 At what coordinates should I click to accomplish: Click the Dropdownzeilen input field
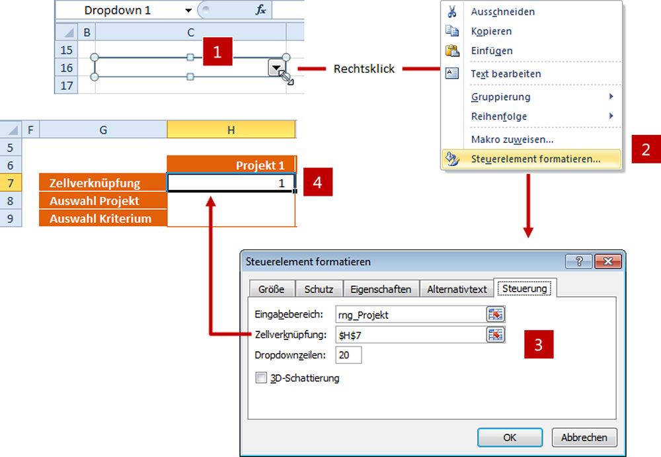tap(348, 355)
